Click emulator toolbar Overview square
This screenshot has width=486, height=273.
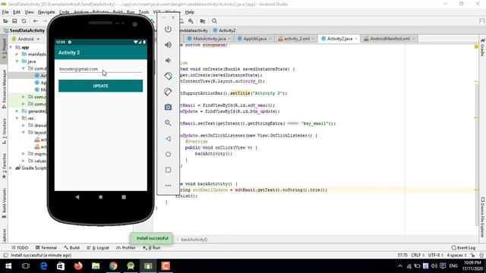[168, 170]
